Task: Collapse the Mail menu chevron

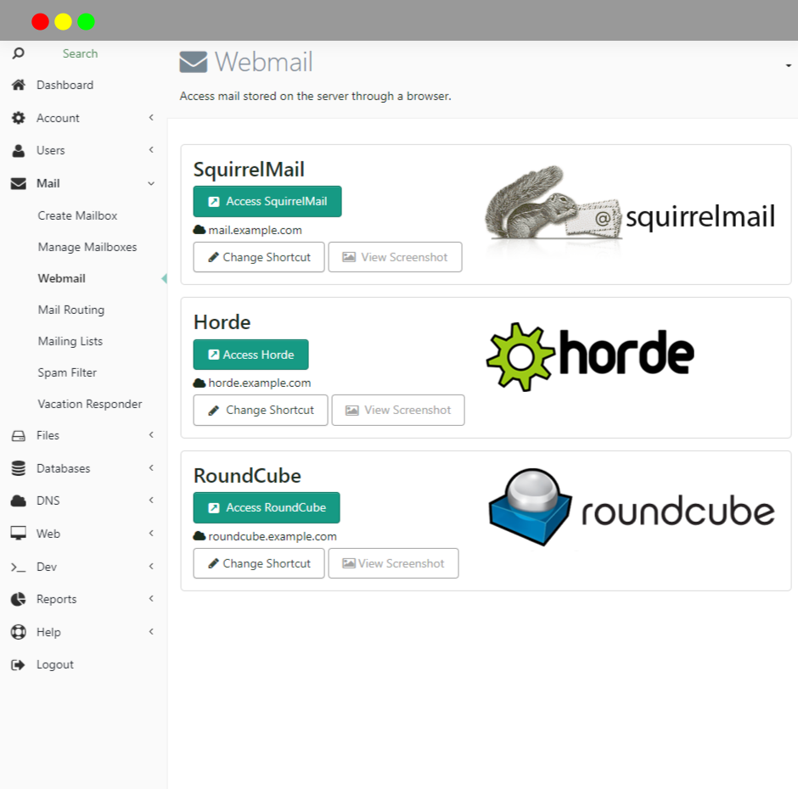Action: tap(151, 183)
